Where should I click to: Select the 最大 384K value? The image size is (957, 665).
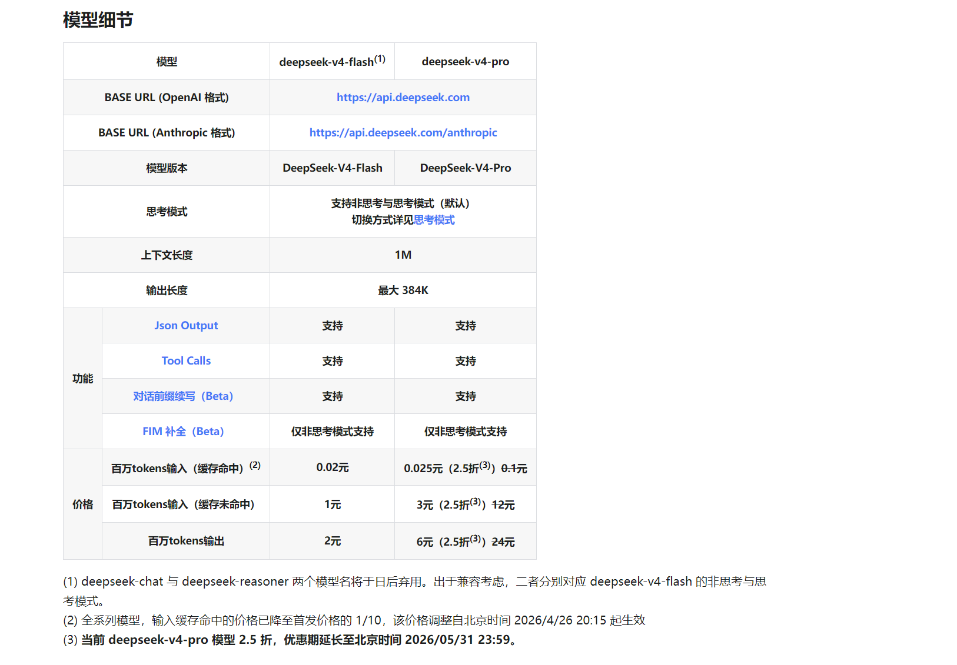(403, 290)
